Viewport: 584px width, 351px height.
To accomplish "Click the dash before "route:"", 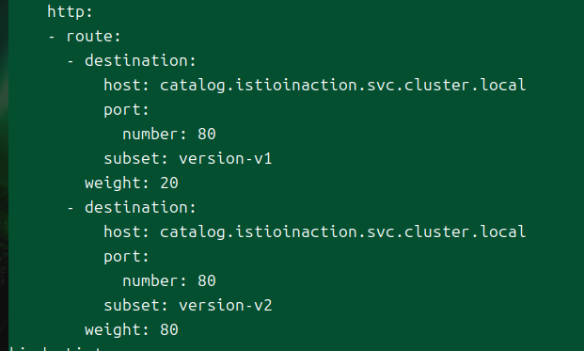I will [x=52, y=37].
